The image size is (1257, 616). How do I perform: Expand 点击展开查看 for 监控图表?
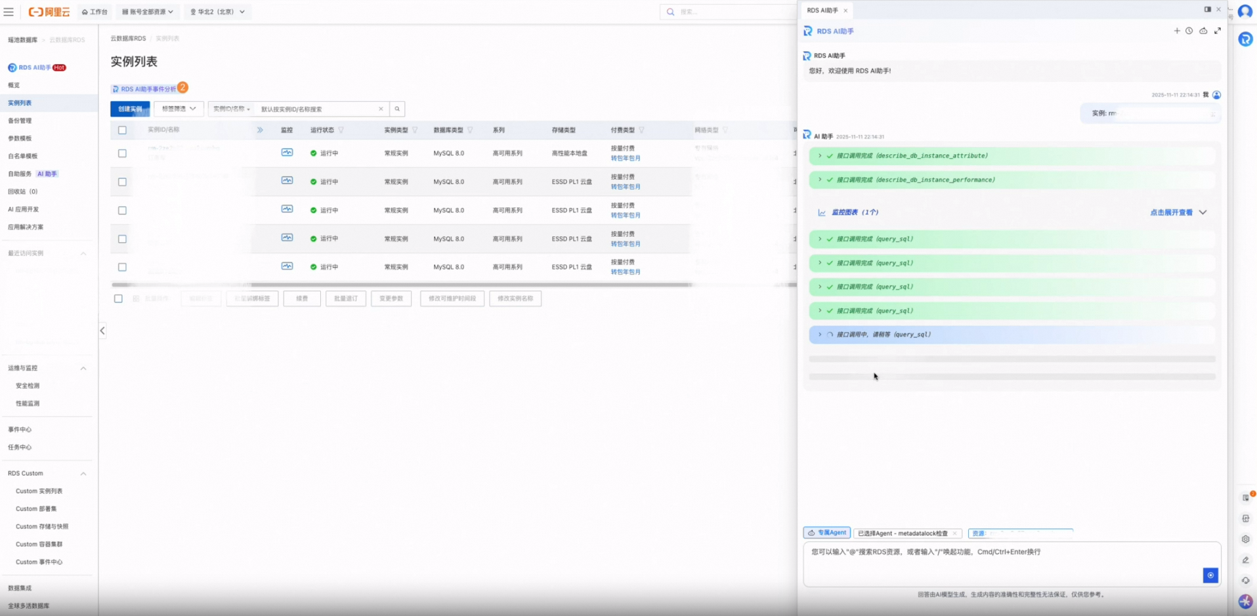pyautogui.click(x=1178, y=213)
